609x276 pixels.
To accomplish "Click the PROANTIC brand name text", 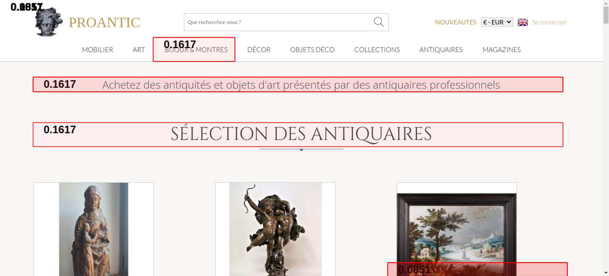I will (104, 22).
